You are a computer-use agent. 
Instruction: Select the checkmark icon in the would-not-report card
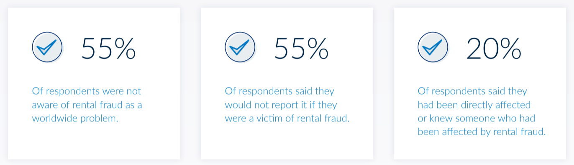(x=240, y=48)
